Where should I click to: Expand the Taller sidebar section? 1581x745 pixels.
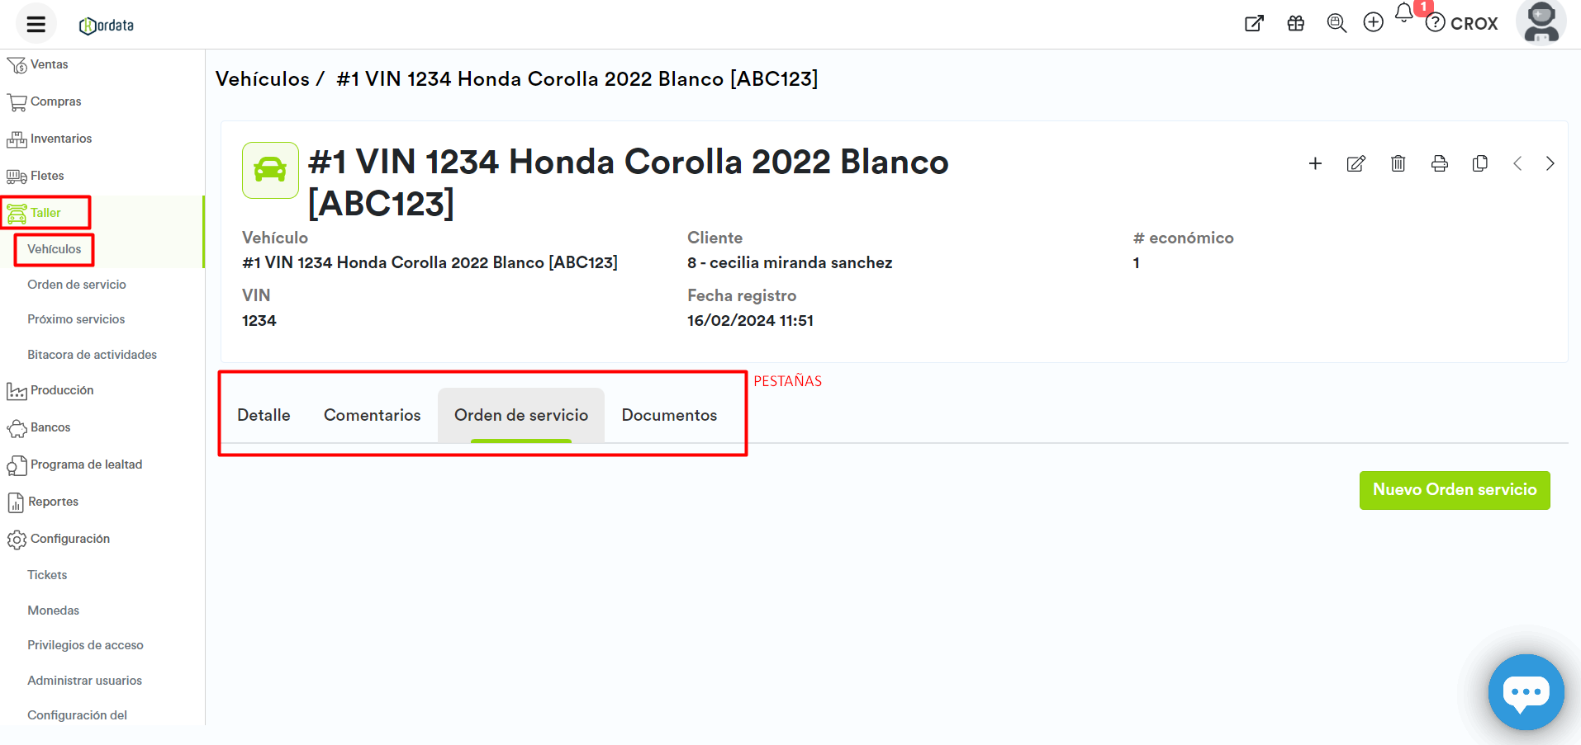click(x=45, y=213)
